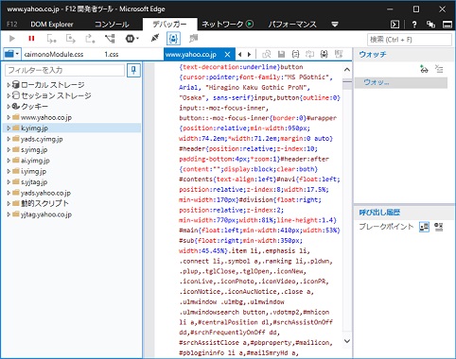This screenshot has width=456, height=359.
Task: Click the ローカル ストレージ label text
Action: tap(53, 85)
